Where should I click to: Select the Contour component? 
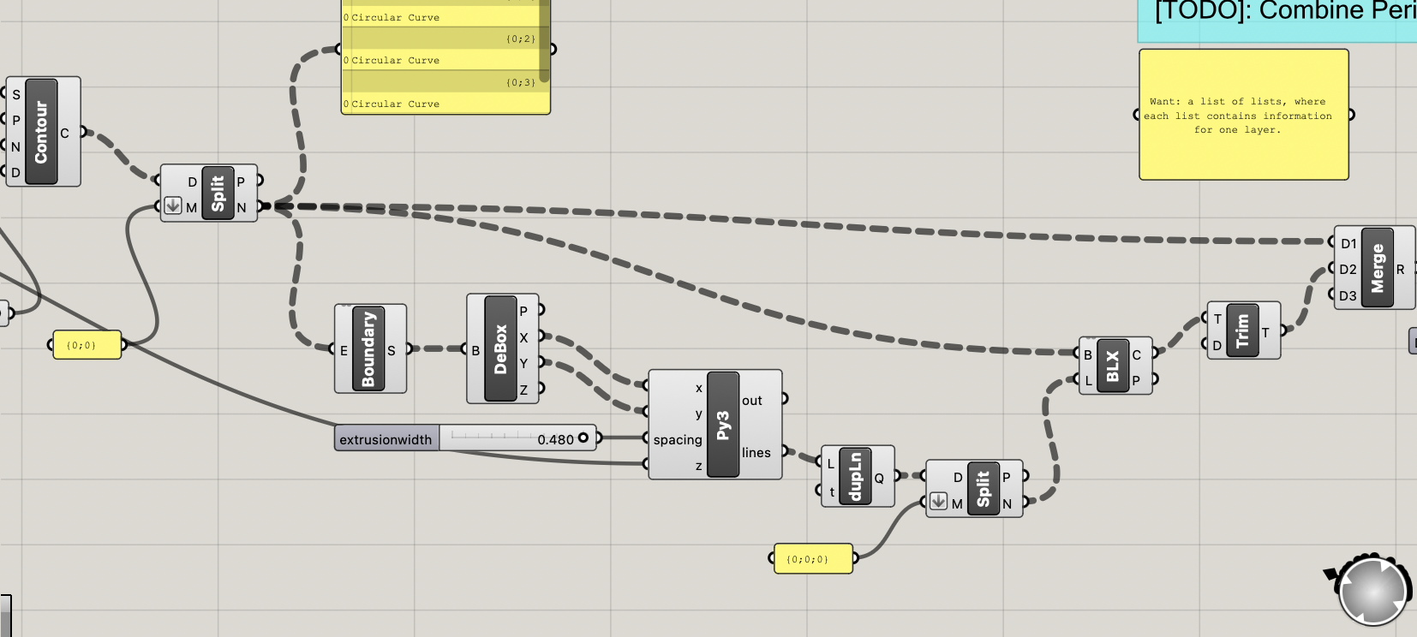41,132
